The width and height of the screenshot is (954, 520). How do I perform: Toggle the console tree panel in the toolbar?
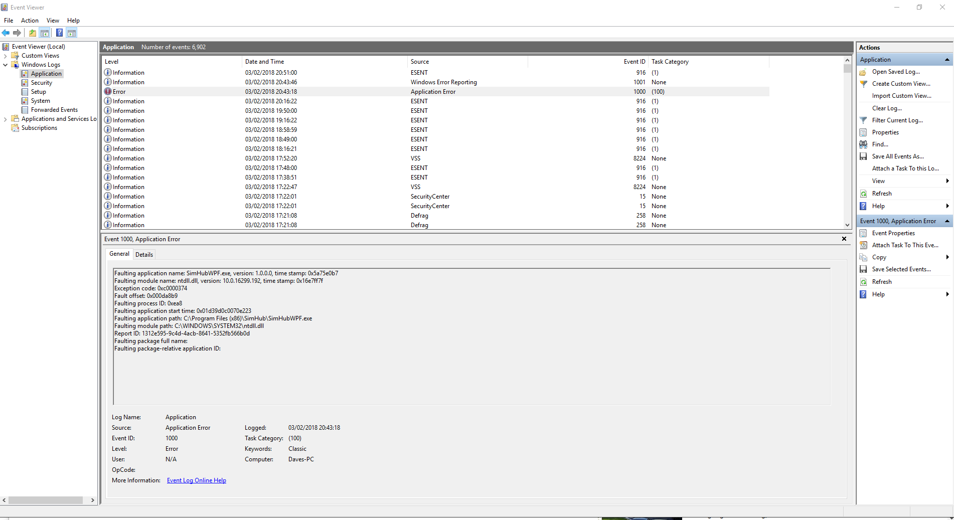(45, 32)
